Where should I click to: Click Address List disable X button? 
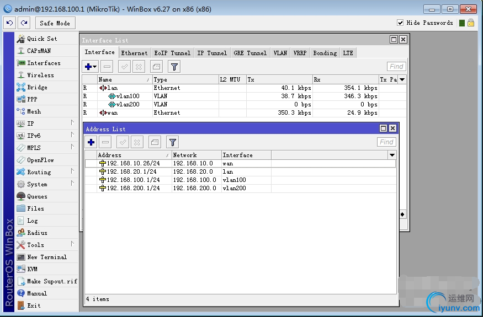[x=137, y=142]
